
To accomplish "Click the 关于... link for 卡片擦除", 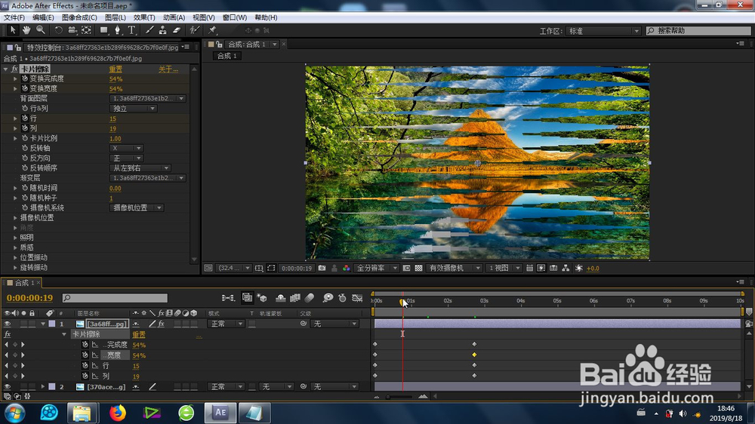I will pos(168,69).
